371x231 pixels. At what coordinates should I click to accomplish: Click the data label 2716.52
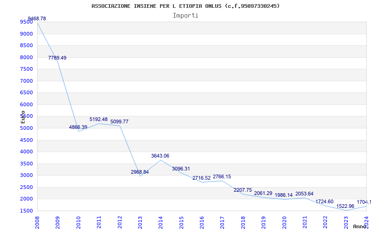coord(201,178)
